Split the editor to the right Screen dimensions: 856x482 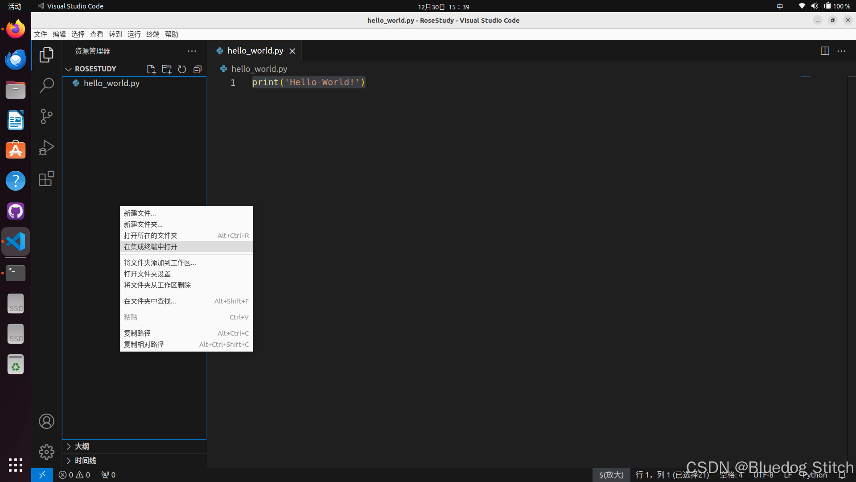click(825, 51)
